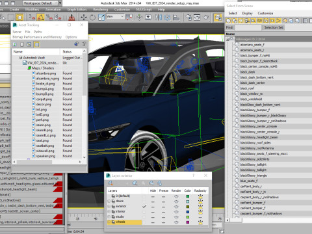The height and width of the screenshot is (234, 312).
Task: Toggle Render for the doors layer
Action: tap(176, 201)
